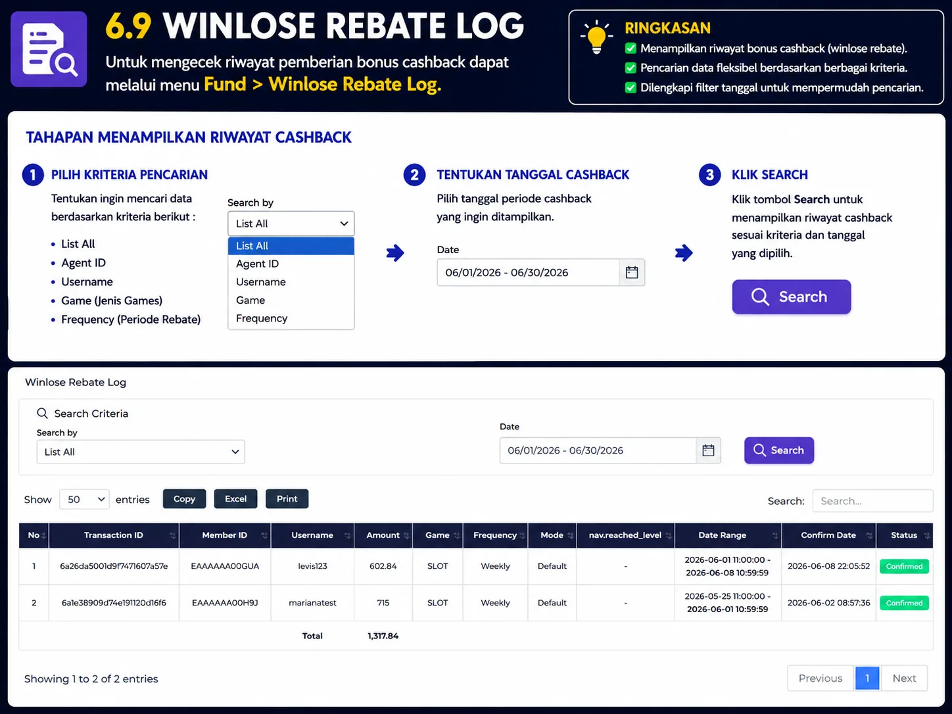952x714 pixels.
Task: Select transaction ID 6a1e38909d74e191120d16f6
Action: click(114, 603)
